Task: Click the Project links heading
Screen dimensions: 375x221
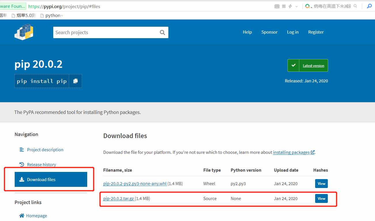Action: click(x=28, y=202)
